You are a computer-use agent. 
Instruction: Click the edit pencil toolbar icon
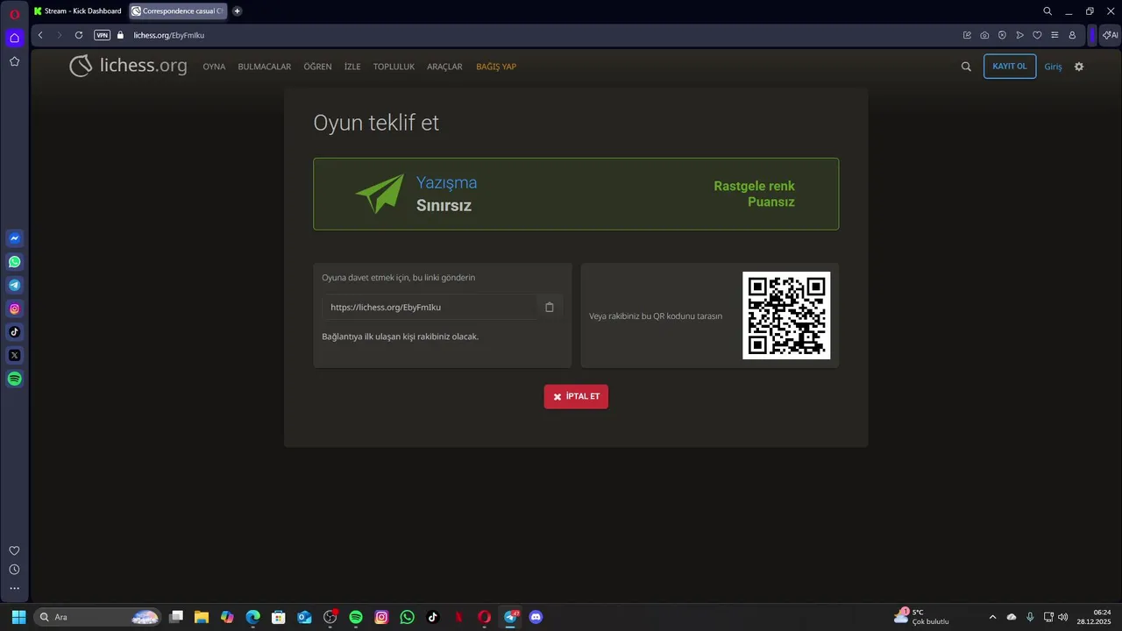(967, 35)
